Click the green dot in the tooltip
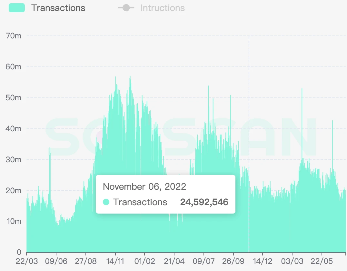This screenshot has height=271, width=347. click(x=106, y=202)
